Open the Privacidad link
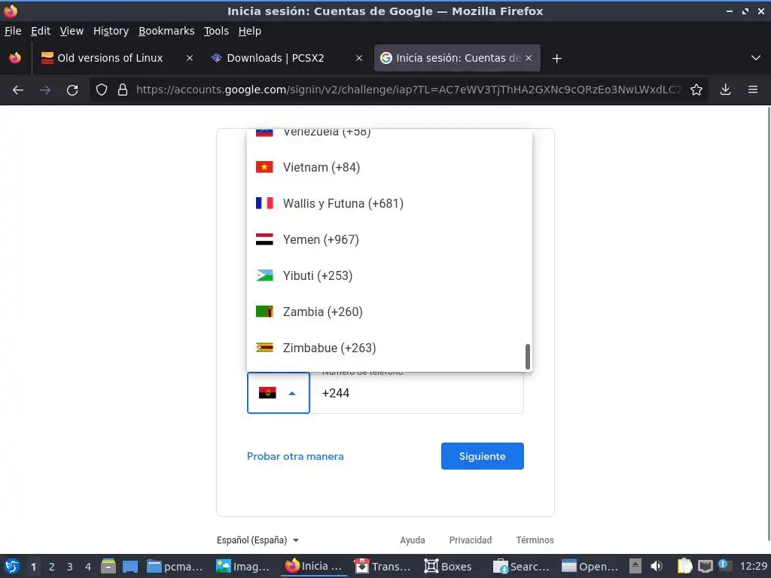Viewport: 771px width, 578px height. tap(470, 540)
